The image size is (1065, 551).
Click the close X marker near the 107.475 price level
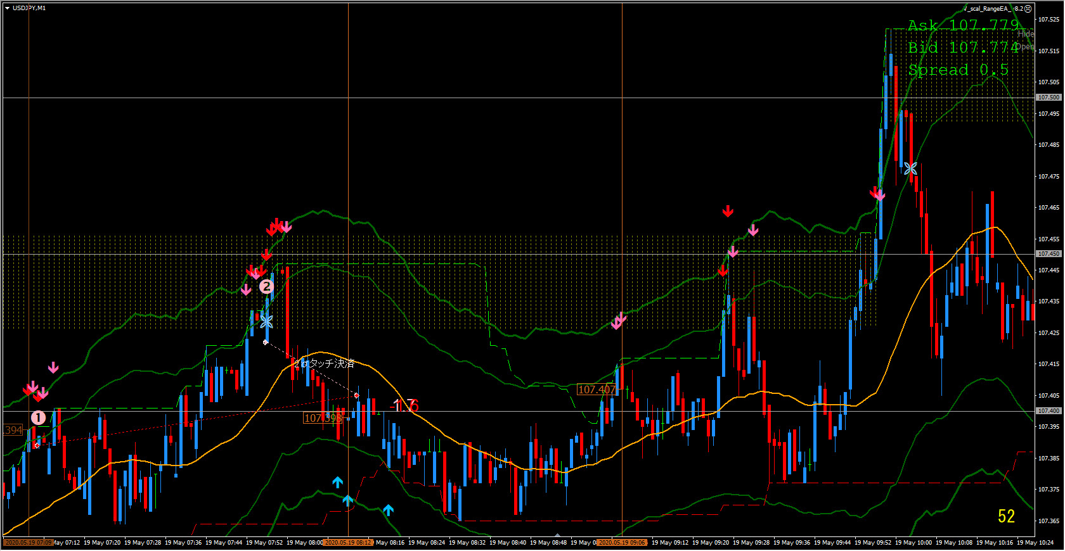click(910, 168)
